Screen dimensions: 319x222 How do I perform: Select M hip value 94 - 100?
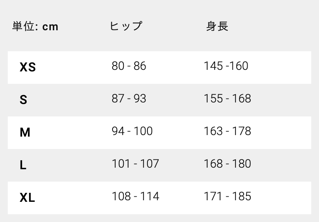pyautogui.click(x=132, y=132)
